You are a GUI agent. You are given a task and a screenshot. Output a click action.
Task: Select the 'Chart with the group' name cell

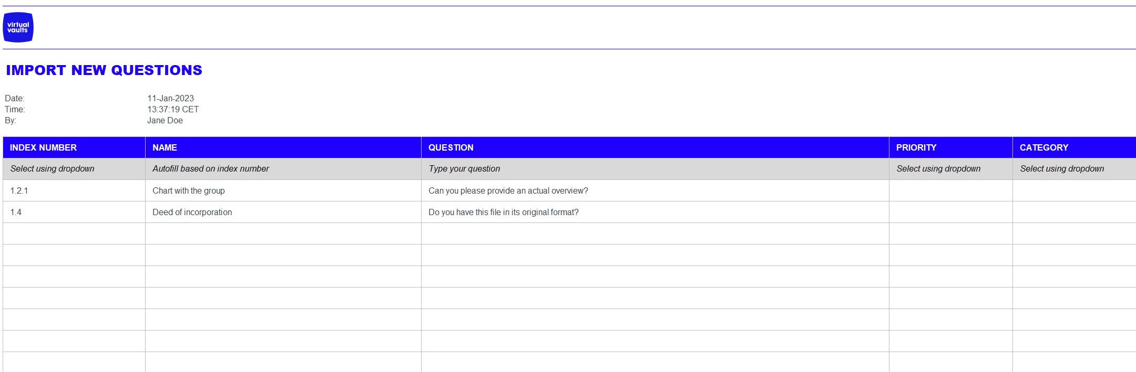click(x=283, y=190)
